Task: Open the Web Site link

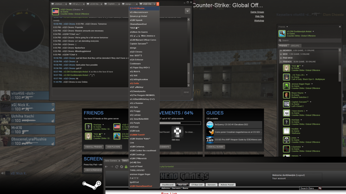Action: click(x=259, y=16)
